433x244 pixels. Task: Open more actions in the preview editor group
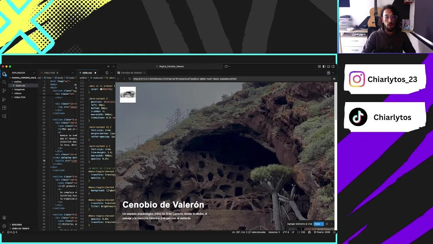click(x=333, y=73)
